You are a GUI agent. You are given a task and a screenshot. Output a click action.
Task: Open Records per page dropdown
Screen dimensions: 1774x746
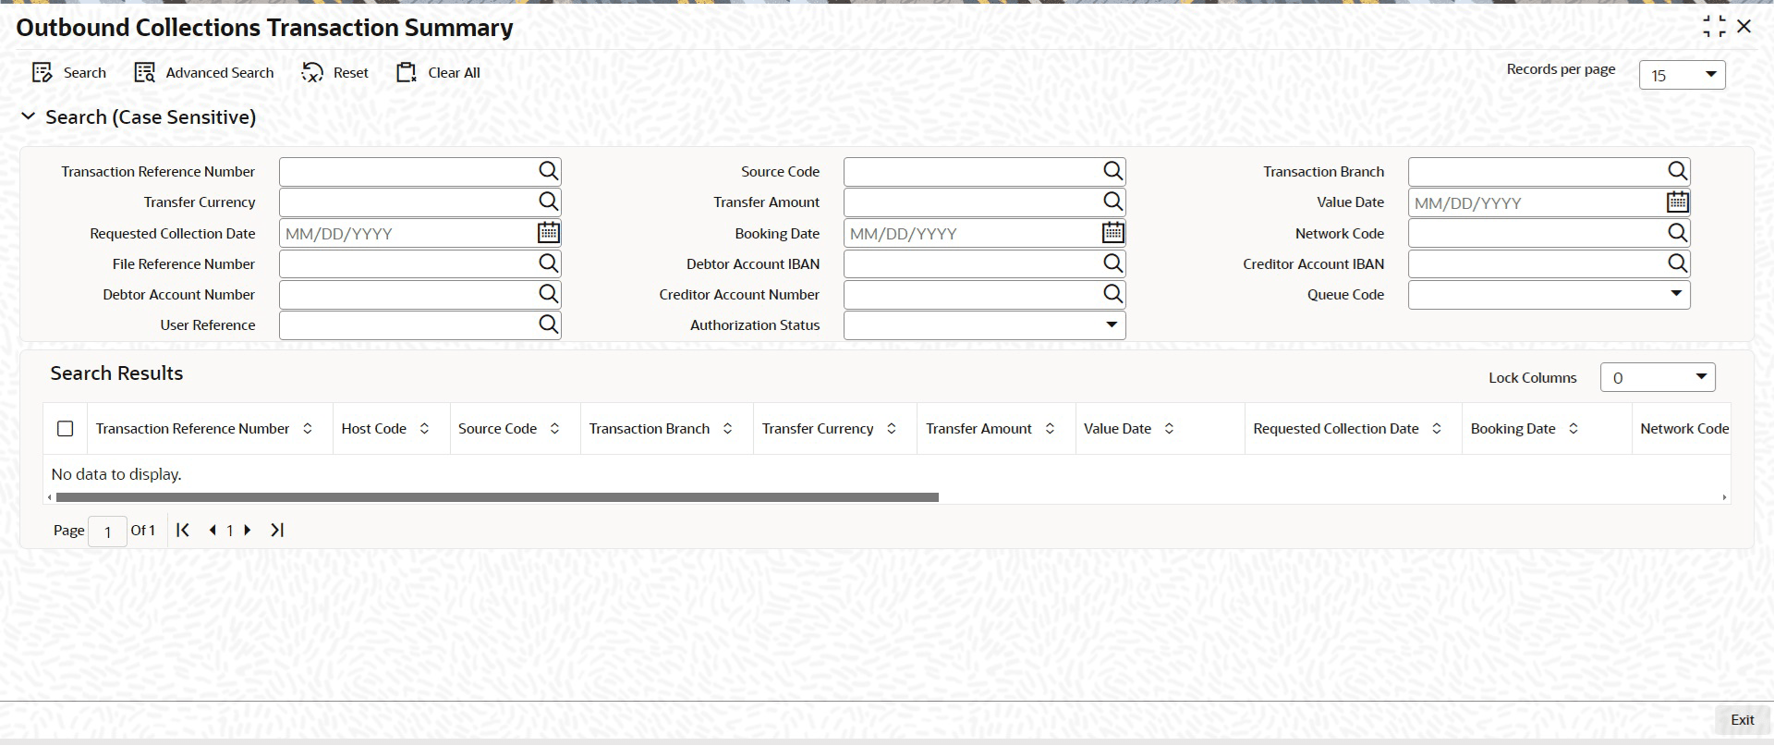(x=1682, y=75)
